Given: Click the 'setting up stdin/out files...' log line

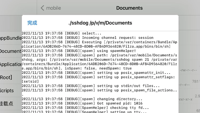Looking at the screenshot, I should click(91, 86).
